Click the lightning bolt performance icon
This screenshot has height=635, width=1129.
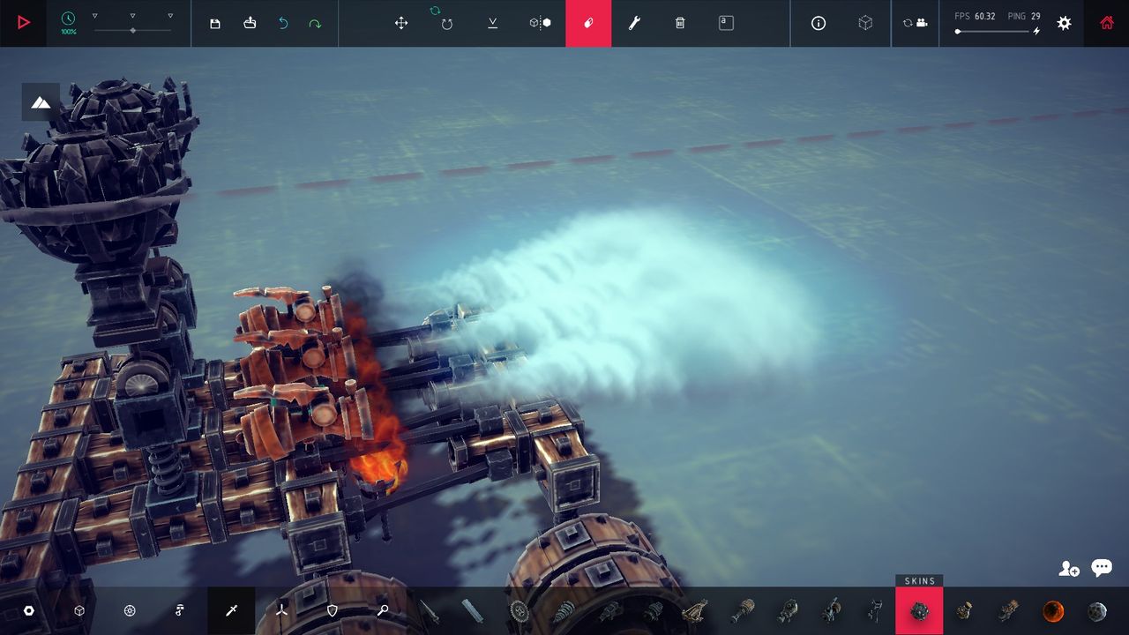[x=1036, y=31]
